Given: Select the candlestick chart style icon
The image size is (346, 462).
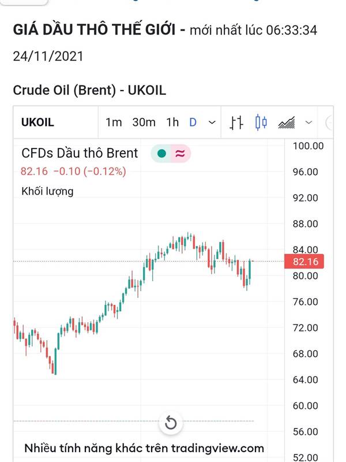Looking at the screenshot, I should point(261,122).
